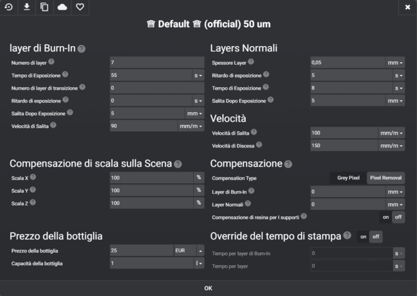417x296 pixels.
Task: Turn on resin compensation for supports
Action: coord(386,217)
